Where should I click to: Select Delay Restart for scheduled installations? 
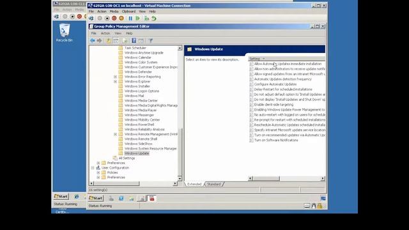point(283,89)
